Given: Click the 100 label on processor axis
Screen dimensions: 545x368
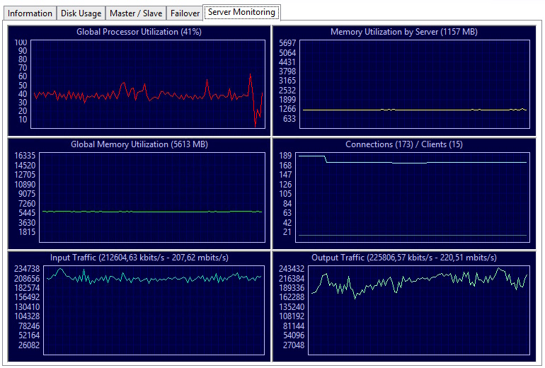Looking at the screenshot, I should [x=21, y=42].
